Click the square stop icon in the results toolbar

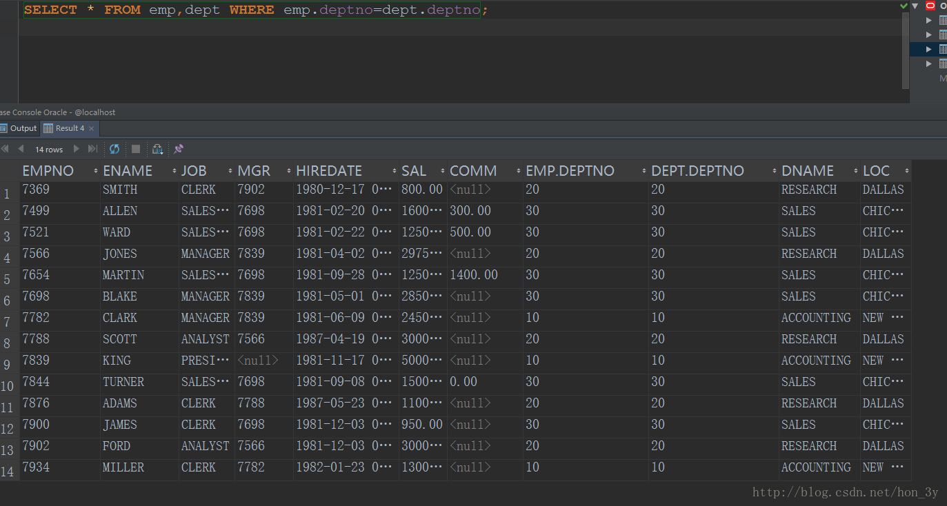coord(136,149)
